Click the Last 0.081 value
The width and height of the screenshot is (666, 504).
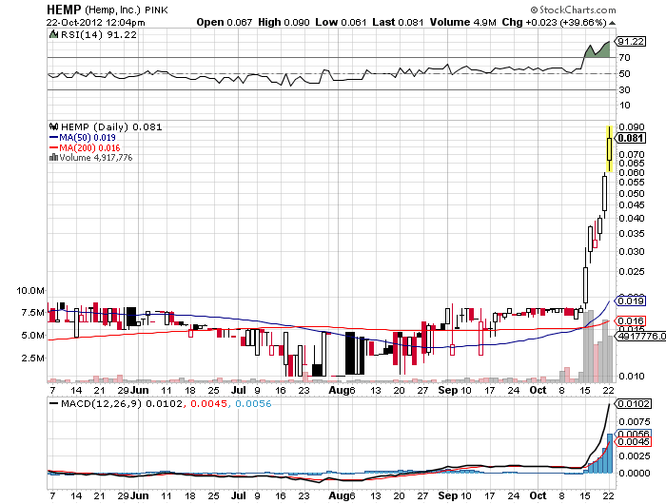tap(398, 22)
